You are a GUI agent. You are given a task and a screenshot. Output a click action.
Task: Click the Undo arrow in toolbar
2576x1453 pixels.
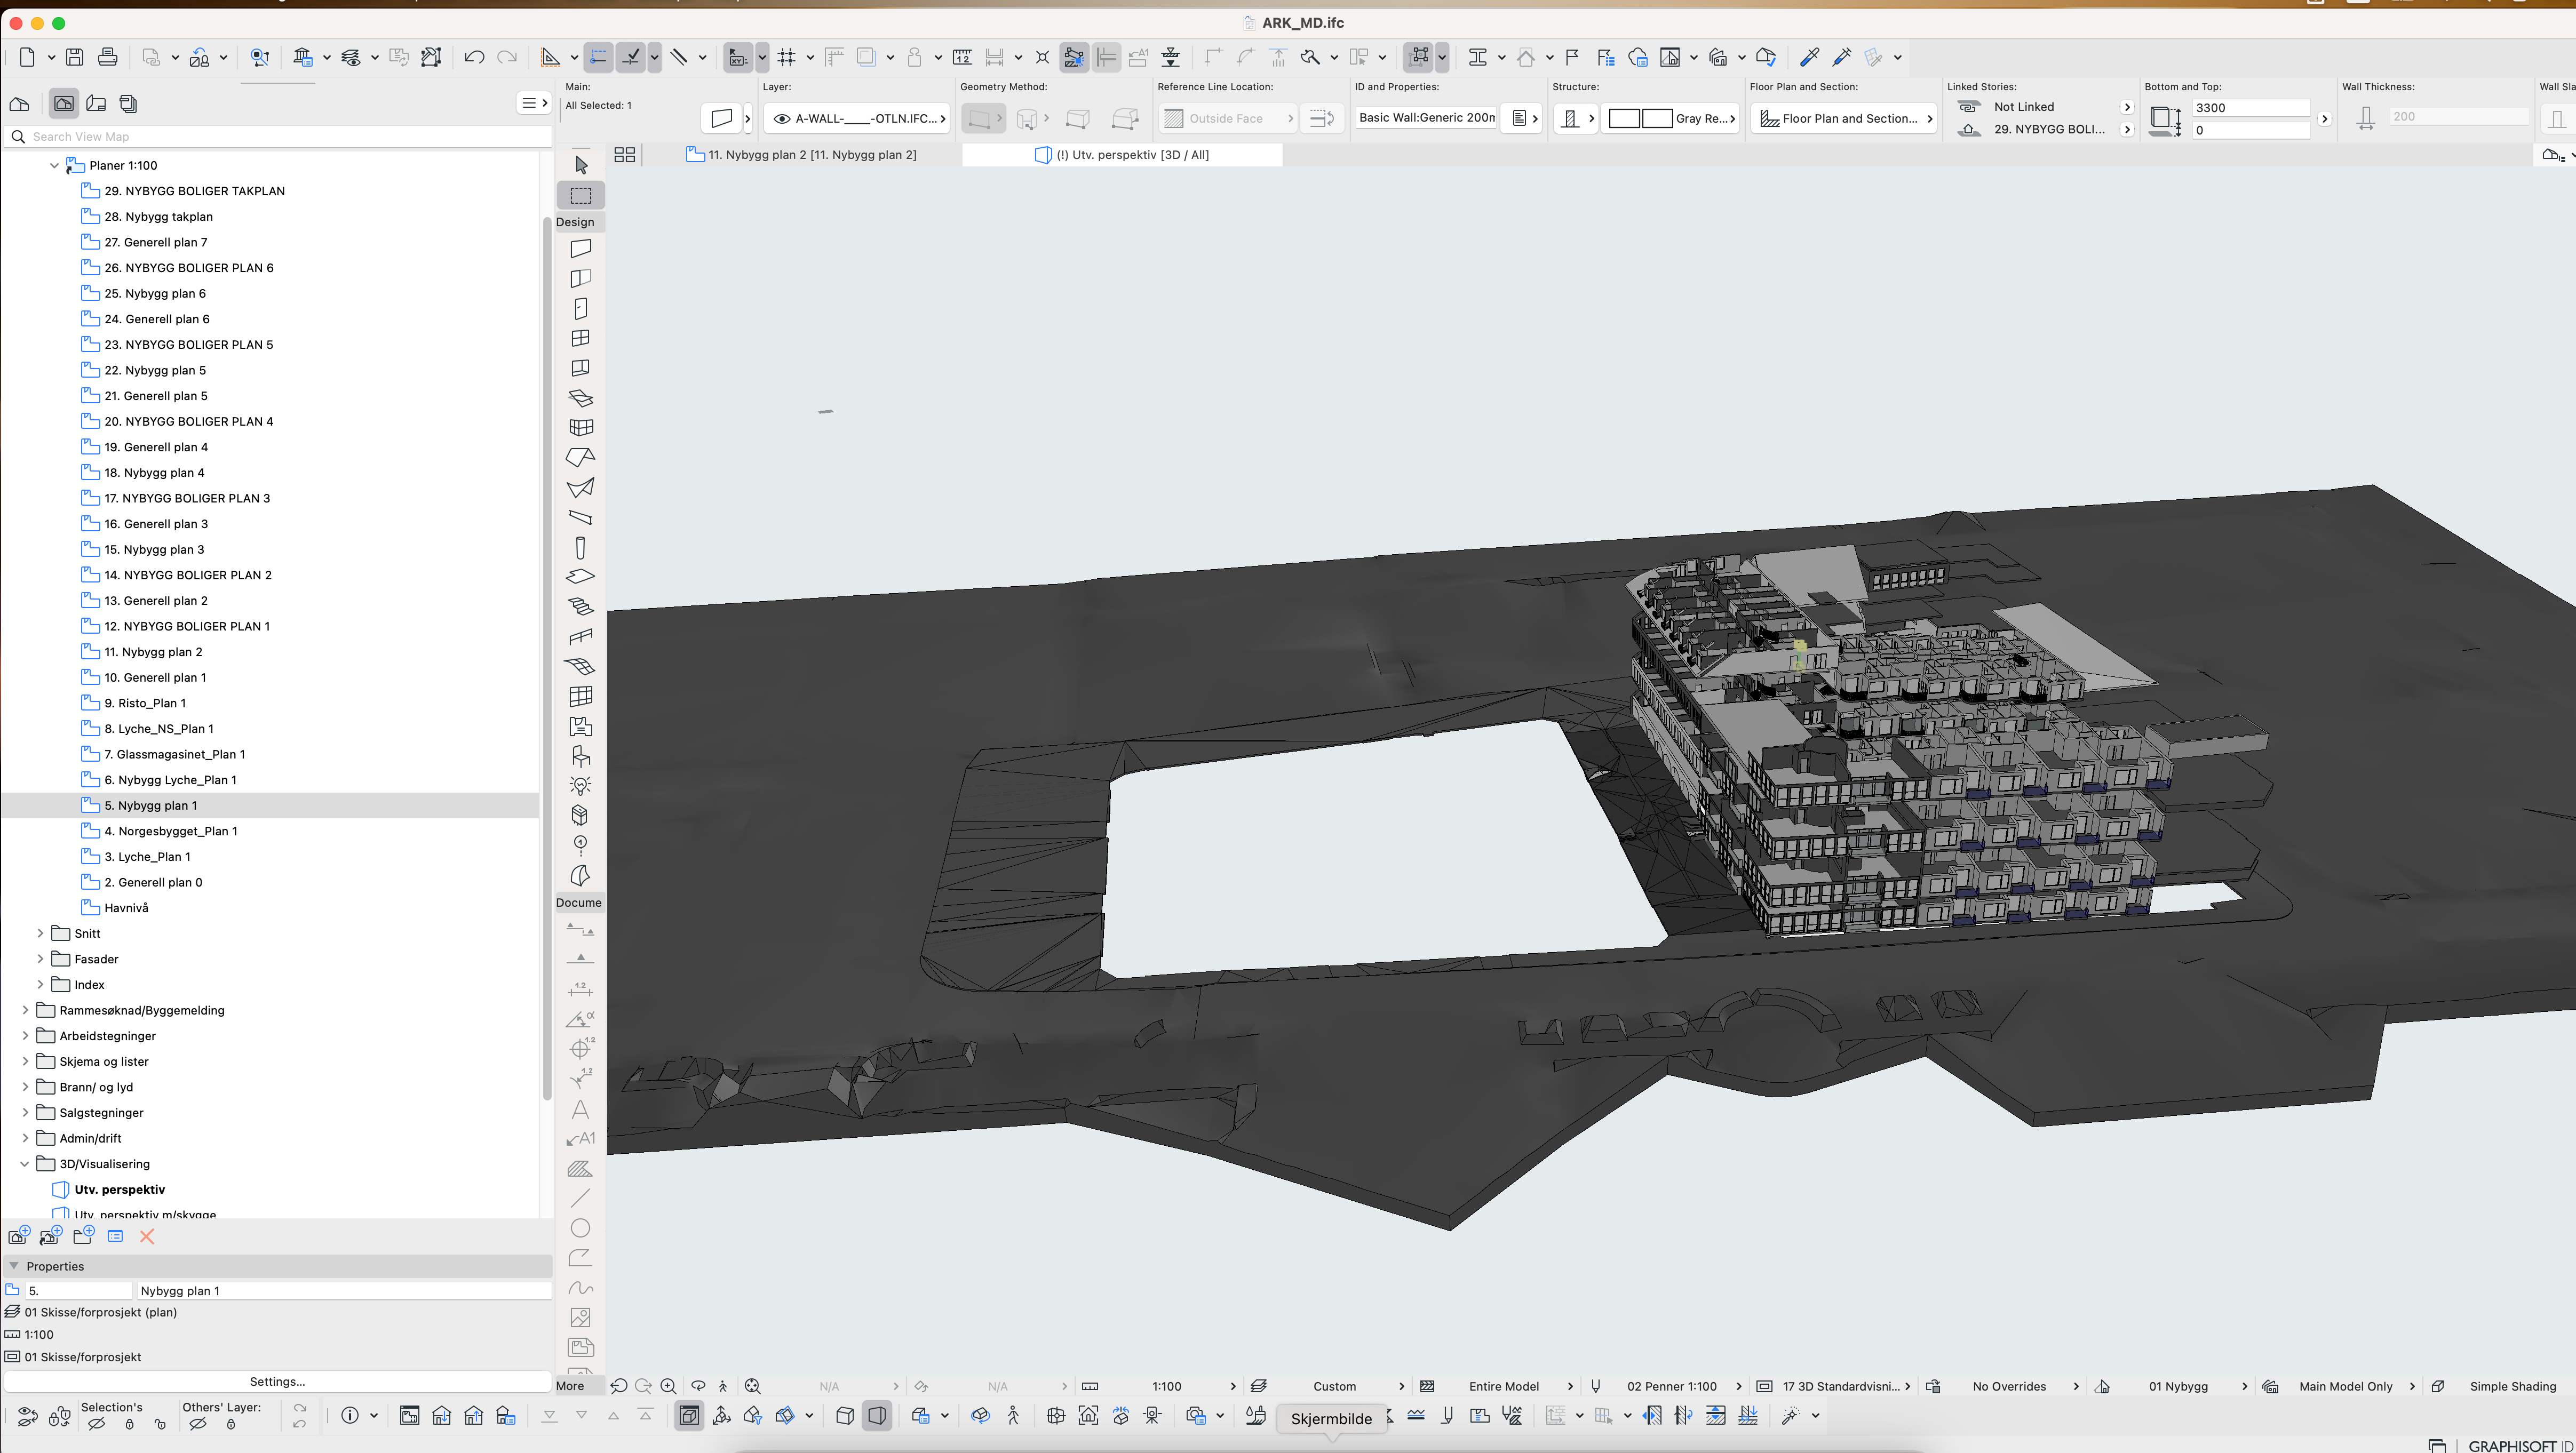(x=474, y=57)
